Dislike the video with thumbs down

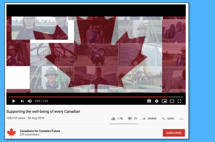tap(130, 119)
